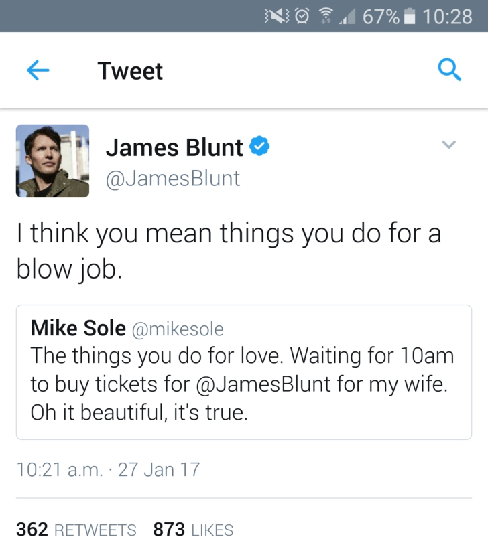Open James Blunt's profile picture
The image size is (488, 553).
[x=52, y=161]
